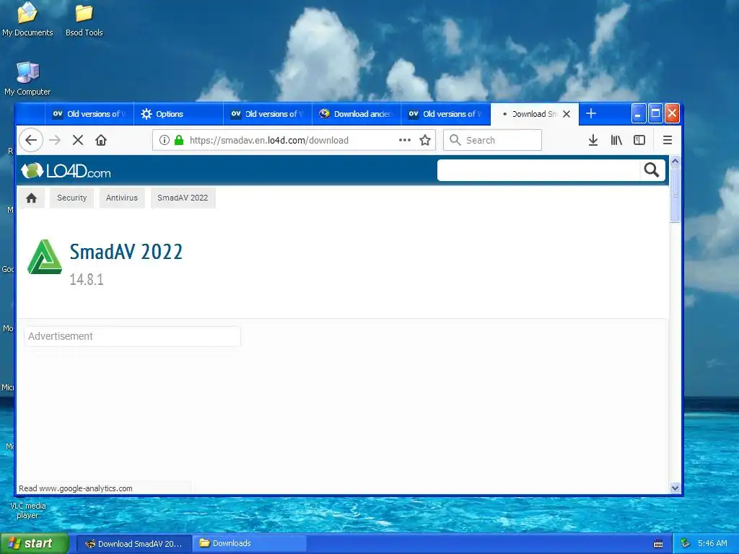
Task: Close the Download SmadAV tab
Action: [567, 114]
